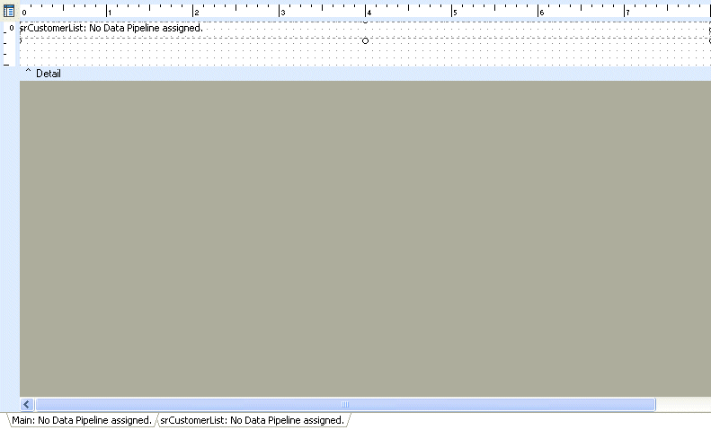Switch to the Main report tab
The height and width of the screenshot is (430, 711).
click(x=82, y=420)
